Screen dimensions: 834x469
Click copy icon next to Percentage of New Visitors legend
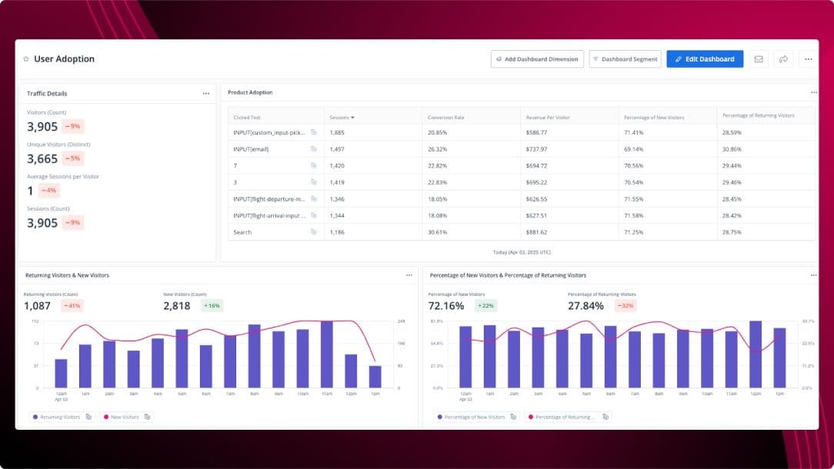[513, 417]
